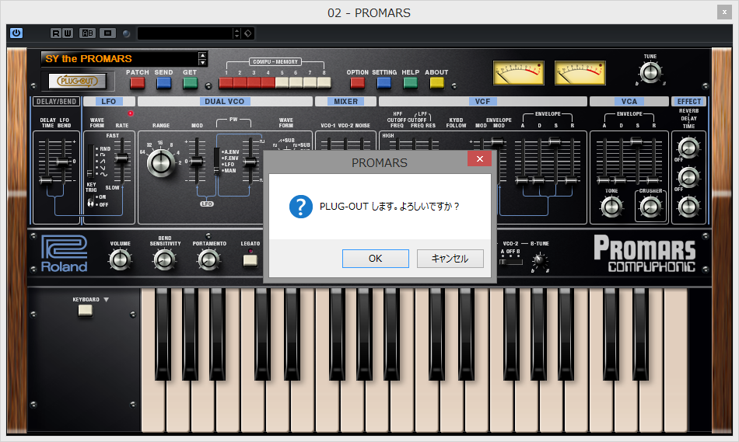Click the B-TUNE knob
739x442 pixels.
click(540, 260)
